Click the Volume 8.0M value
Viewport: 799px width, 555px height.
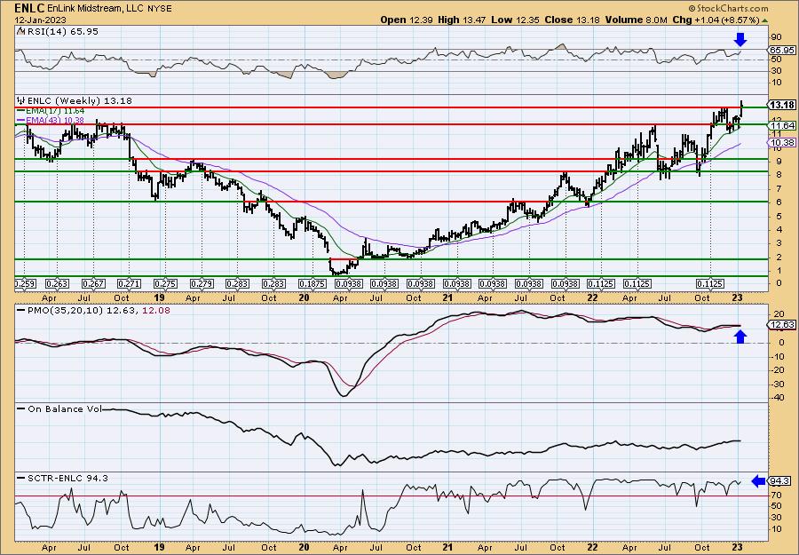(x=636, y=20)
